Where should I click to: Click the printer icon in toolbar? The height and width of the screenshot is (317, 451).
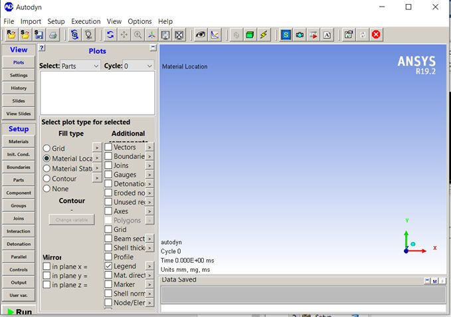[x=53, y=35]
